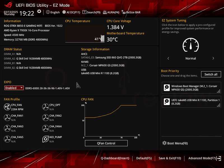Click ROG STRIX B850-E GAMING WIFI text

pos(23,26)
